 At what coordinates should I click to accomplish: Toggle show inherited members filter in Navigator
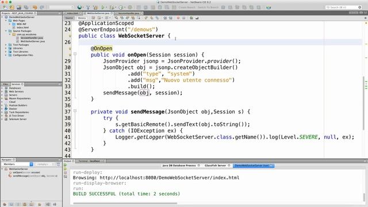pyautogui.click(x=4, y=205)
